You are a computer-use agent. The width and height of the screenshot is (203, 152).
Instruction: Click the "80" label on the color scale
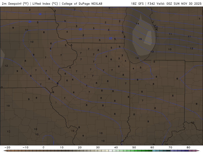189,147
